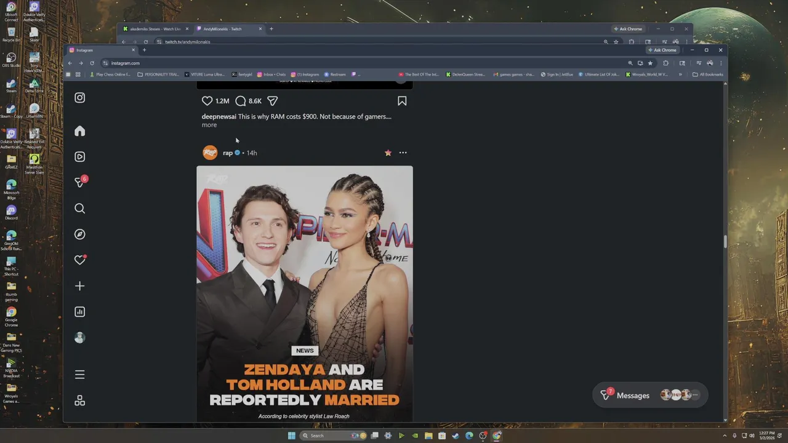Go to the Home feed in sidebar

tap(79, 131)
